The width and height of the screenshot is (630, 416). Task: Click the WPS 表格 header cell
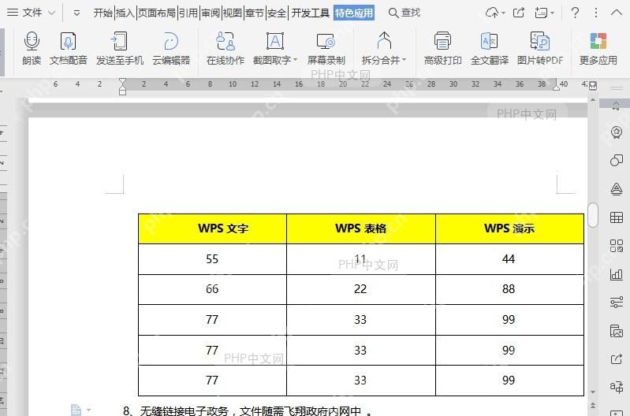[x=361, y=228]
